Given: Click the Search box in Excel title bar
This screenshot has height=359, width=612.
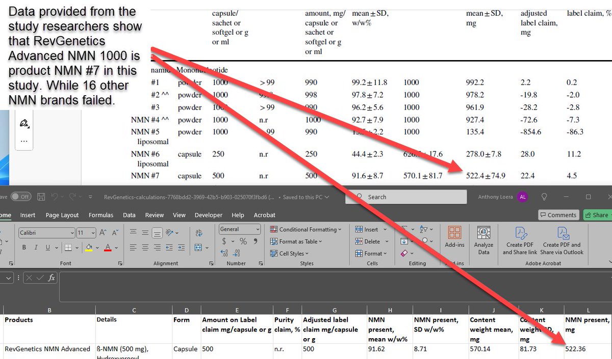Looking at the screenshot, I should 406,197.
